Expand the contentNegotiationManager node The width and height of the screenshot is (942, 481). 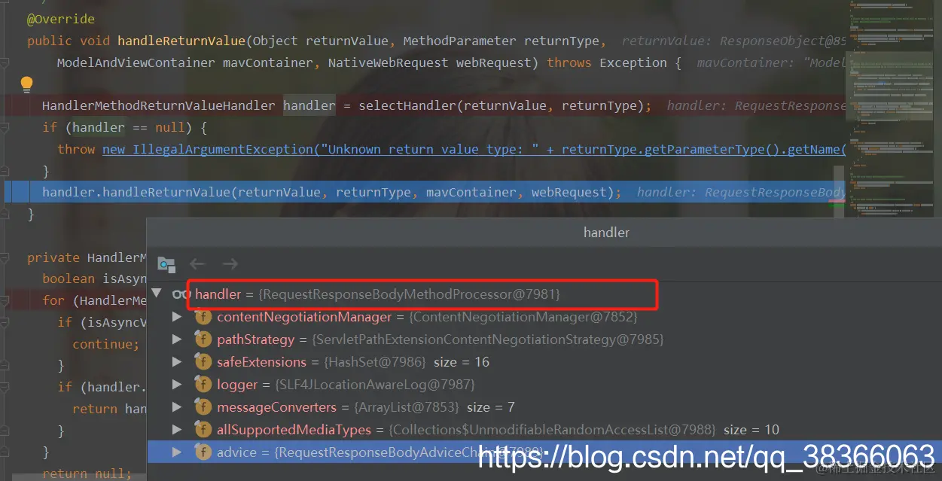click(x=177, y=317)
